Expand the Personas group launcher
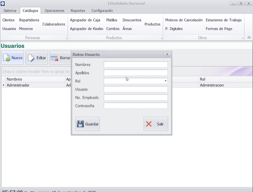This screenshot has height=192, width=253. click(66, 39)
